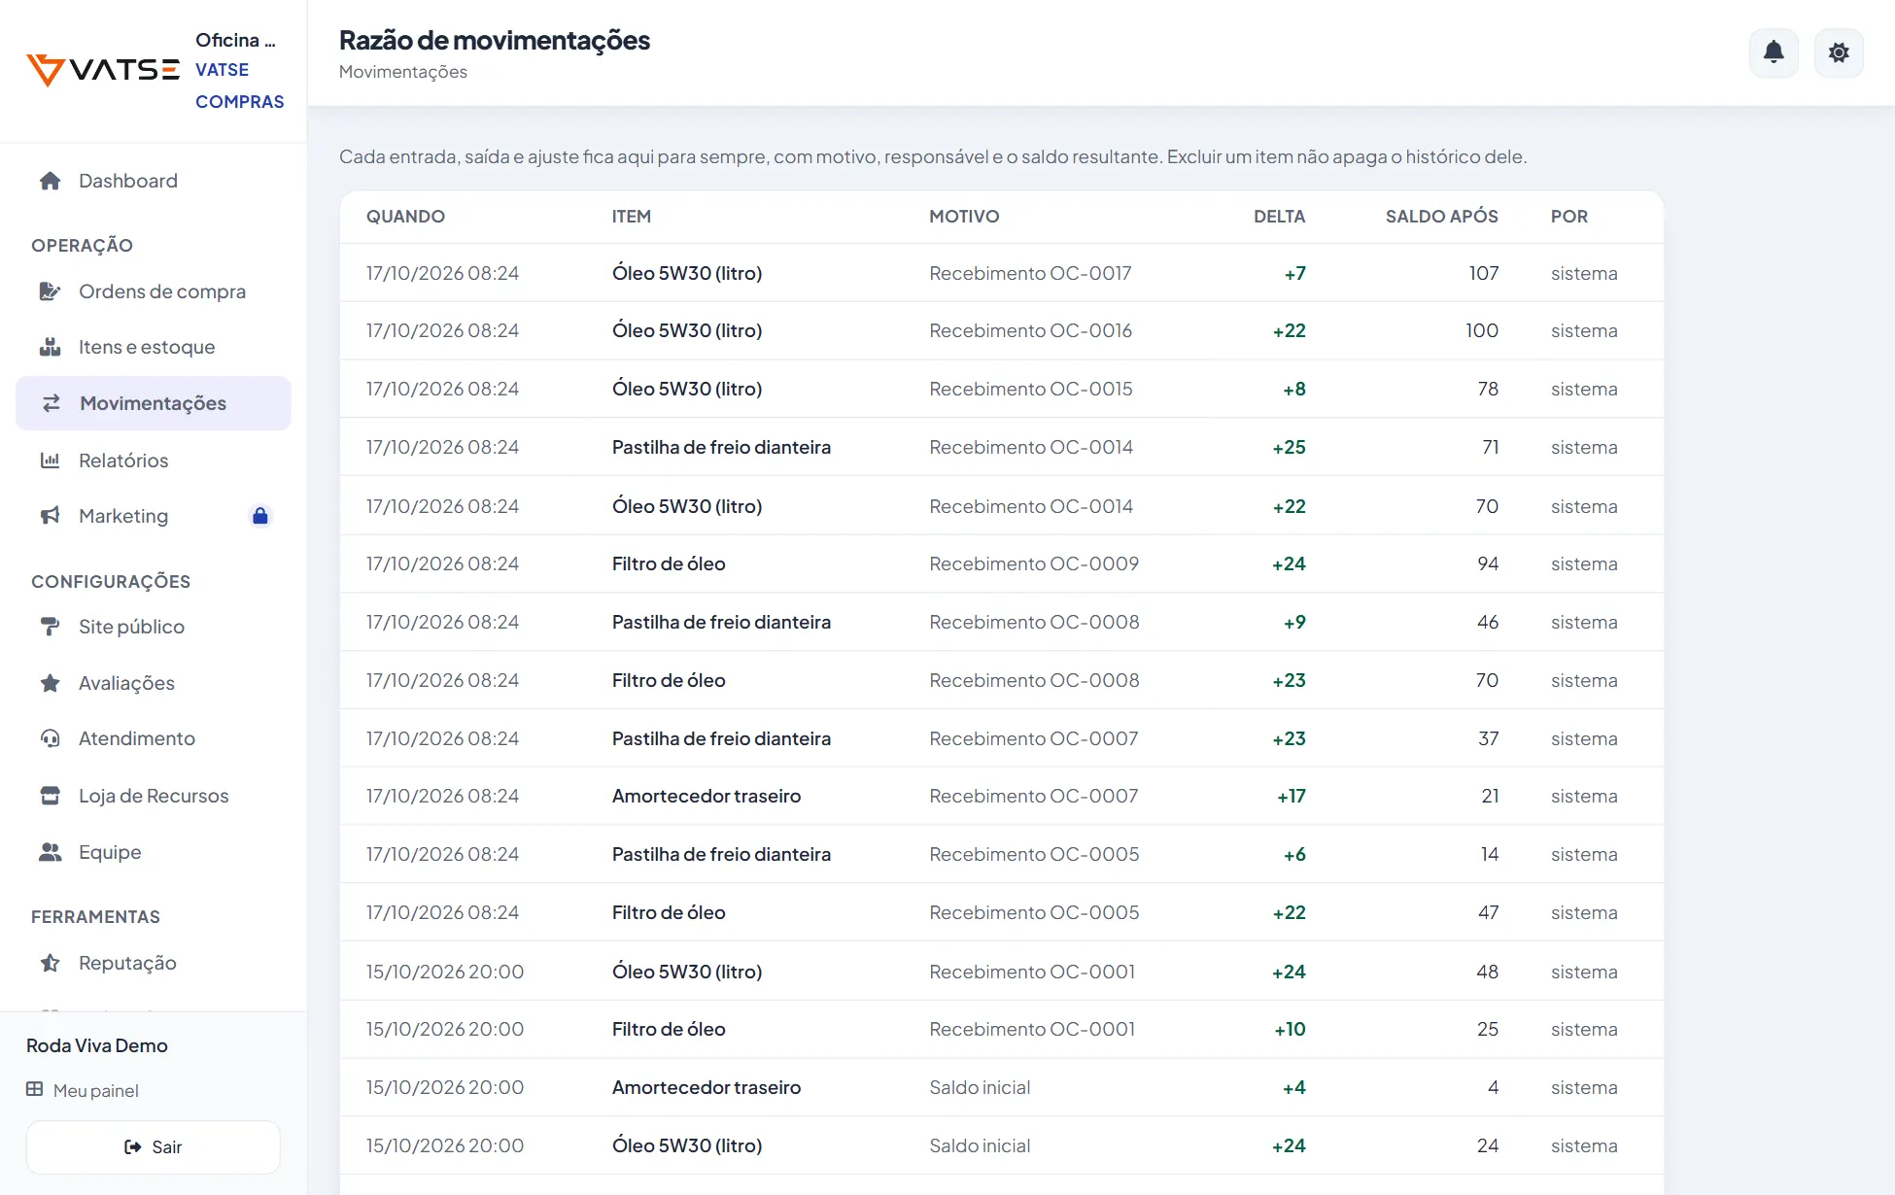Go to Ordens de compra

154,291
